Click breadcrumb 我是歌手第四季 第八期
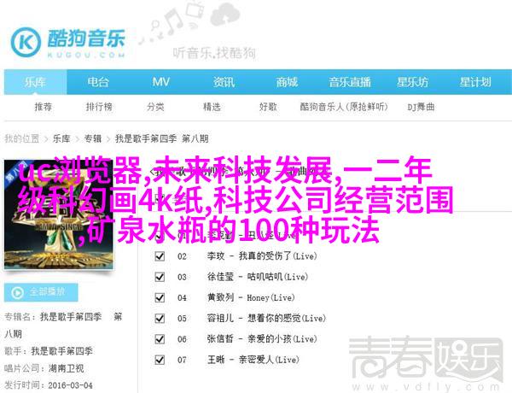 [x=161, y=138]
